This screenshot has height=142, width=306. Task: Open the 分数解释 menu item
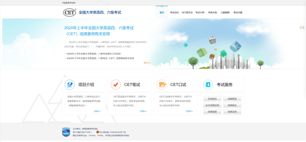tap(225, 12)
